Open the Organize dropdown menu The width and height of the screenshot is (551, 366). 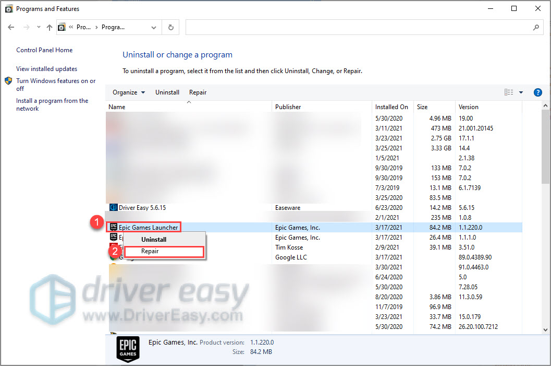tap(129, 92)
